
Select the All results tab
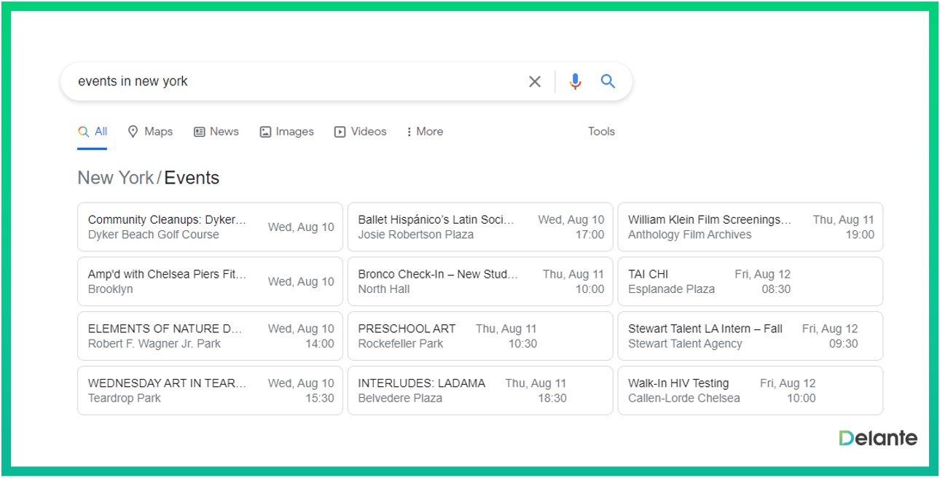pyautogui.click(x=93, y=132)
